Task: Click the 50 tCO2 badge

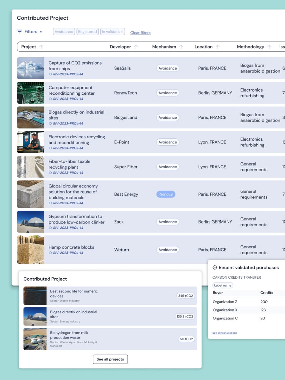Action: pyautogui.click(x=186, y=339)
